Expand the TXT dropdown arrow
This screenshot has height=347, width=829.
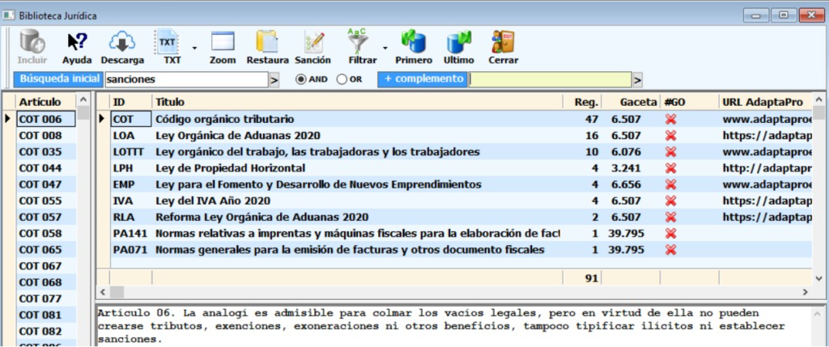[x=194, y=48]
